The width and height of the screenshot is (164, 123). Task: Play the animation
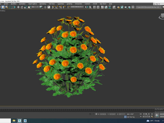[x=146, y=114]
